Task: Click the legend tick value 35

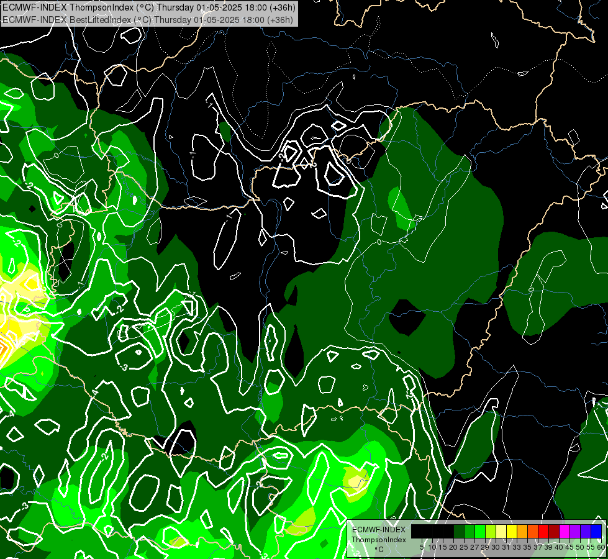Action: (x=527, y=547)
